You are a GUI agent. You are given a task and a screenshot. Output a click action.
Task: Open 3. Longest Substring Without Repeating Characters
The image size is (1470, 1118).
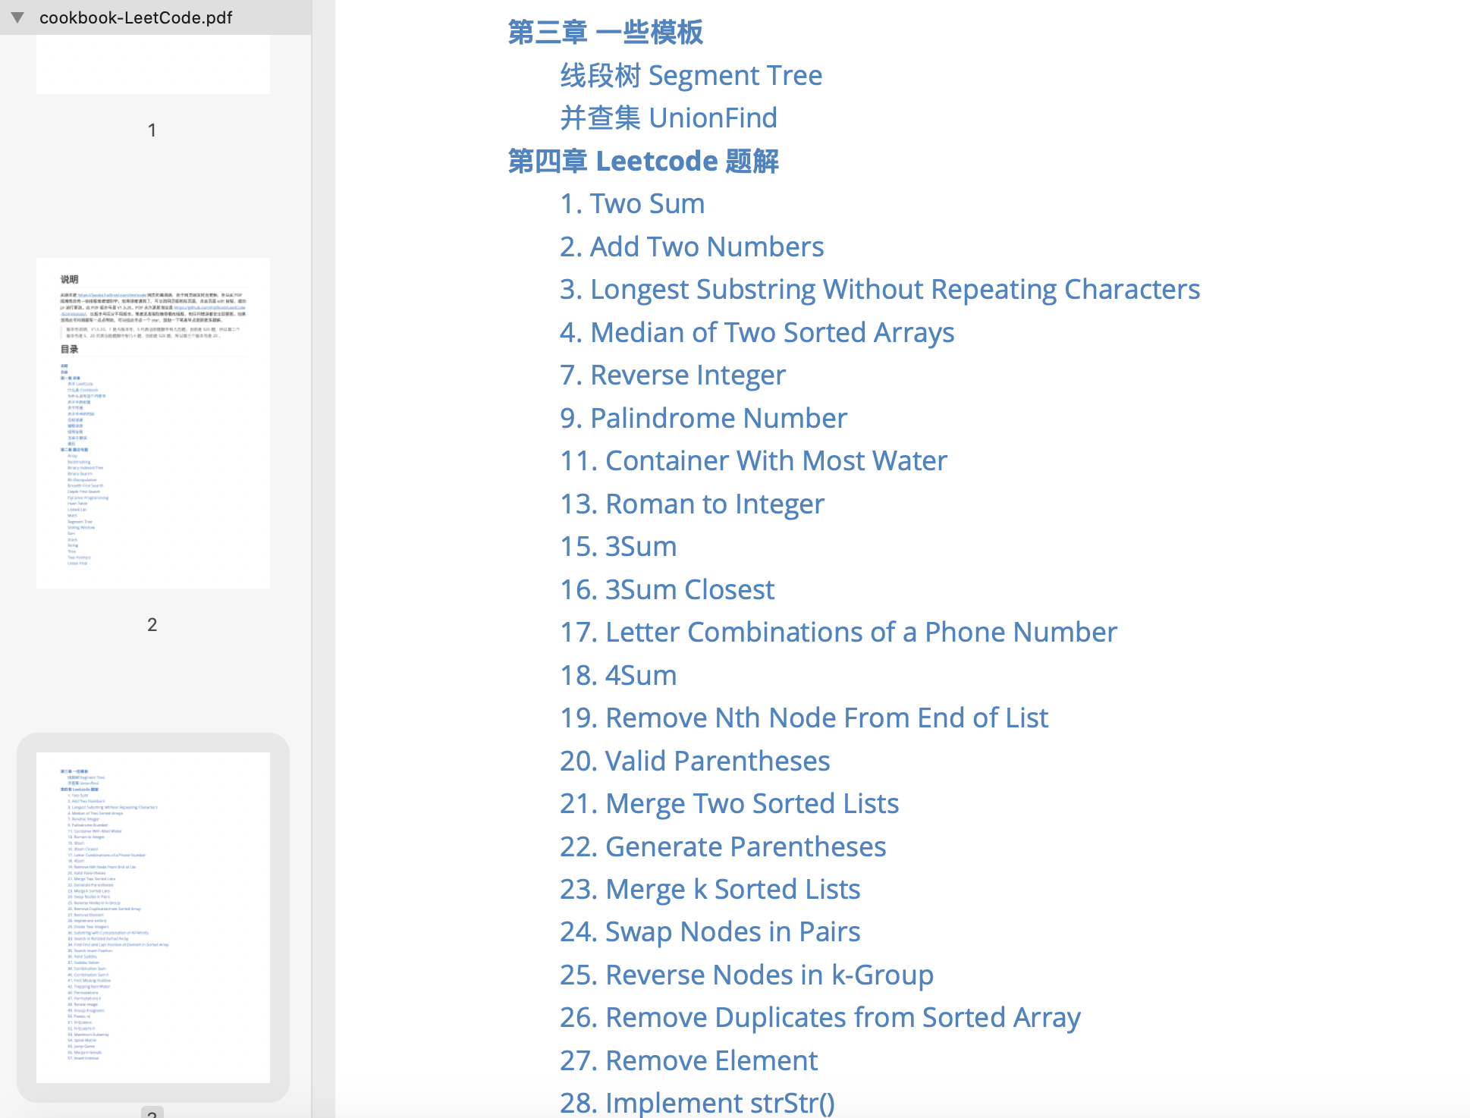pos(880,290)
